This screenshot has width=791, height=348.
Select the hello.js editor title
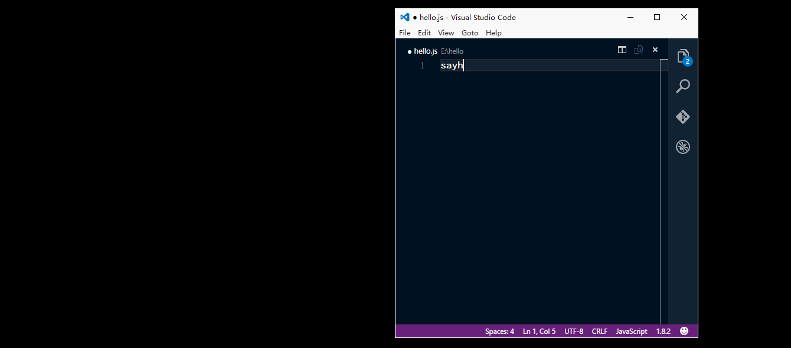point(426,51)
